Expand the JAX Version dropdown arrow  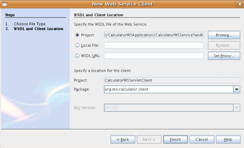click(237, 108)
